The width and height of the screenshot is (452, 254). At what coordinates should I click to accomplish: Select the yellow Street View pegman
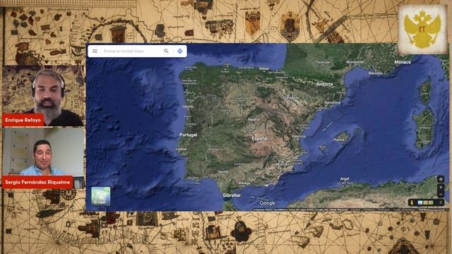[x=411, y=202]
